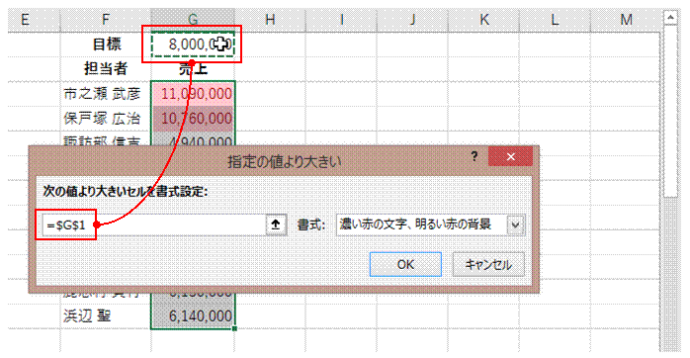Select the cell with 10,760,000
Screen dimensions: 690x358
pyautogui.click(x=193, y=118)
